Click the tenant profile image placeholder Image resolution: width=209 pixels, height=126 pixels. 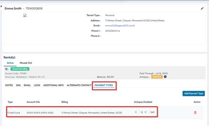pyautogui.click(x=25, y=15)
